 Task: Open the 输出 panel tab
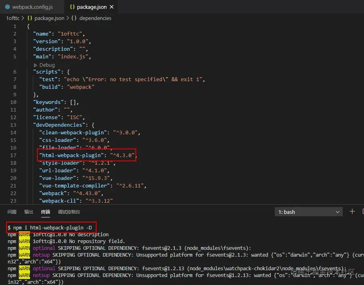[x=28, y=212]
